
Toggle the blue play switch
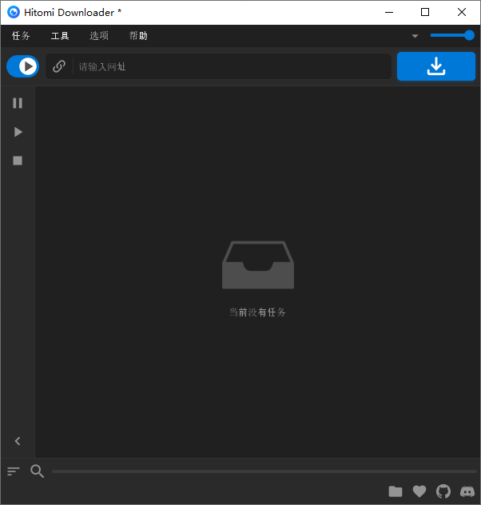[22, 67]
